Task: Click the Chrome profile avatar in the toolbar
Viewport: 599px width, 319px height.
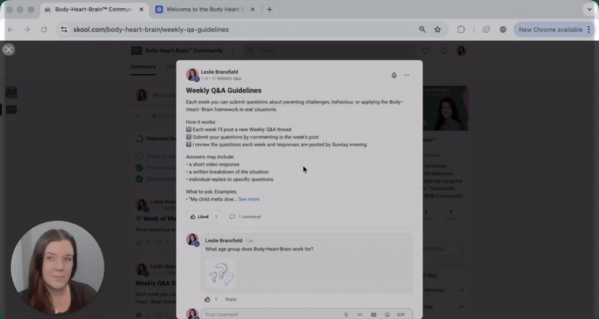Action: [x=503, y=29]
